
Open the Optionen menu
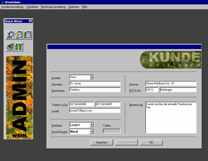(x=74, y=7)
